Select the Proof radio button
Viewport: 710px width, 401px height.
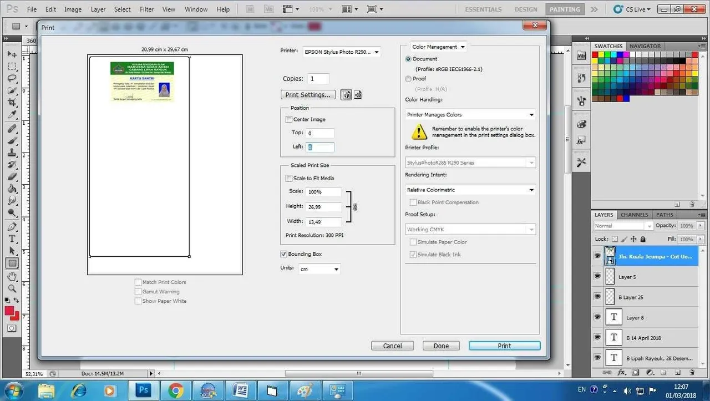click(x=409, y=79)
